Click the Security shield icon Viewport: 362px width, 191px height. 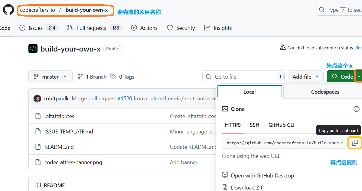[170, 28]
